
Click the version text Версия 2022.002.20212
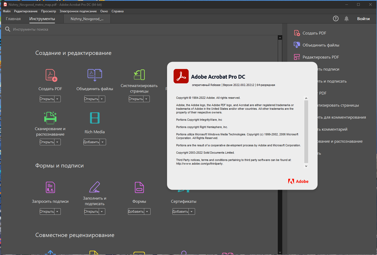point(239,85)
